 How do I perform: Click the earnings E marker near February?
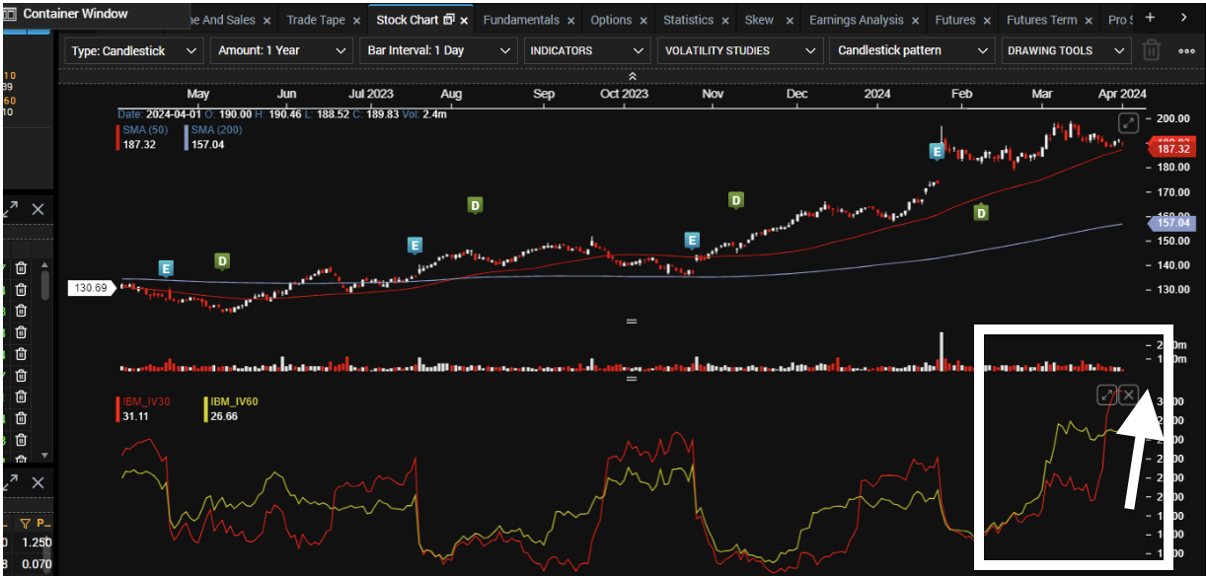coord(937,152)
